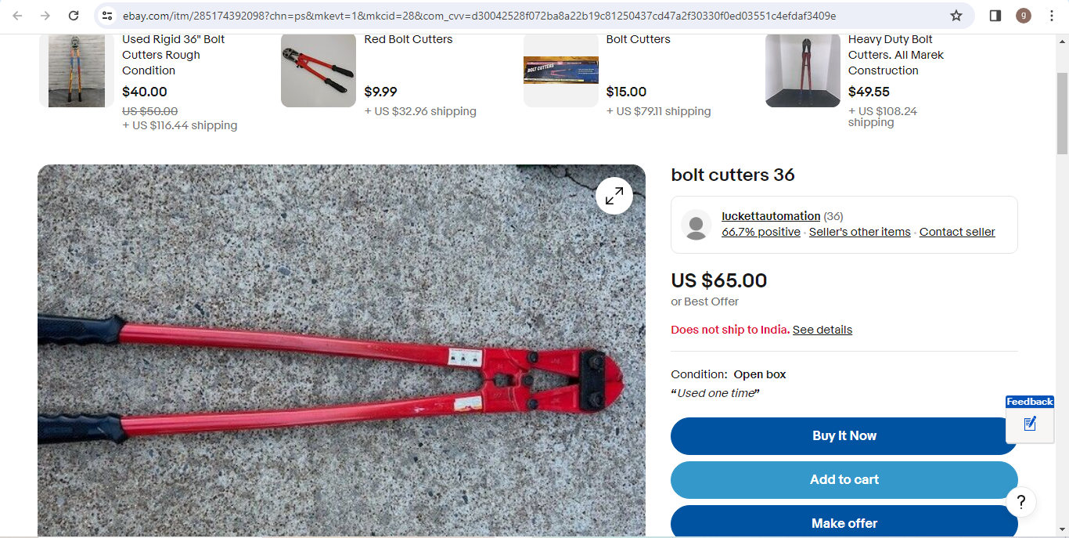1069x538 pixels.
Task: Click the Buy It Now button
Action: click(844, 436)
